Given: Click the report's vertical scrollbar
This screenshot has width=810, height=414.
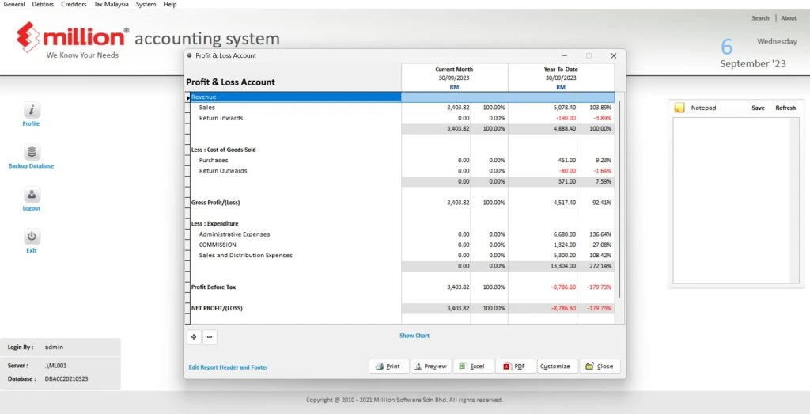Looking at the screenshot, I should point(619,198).
